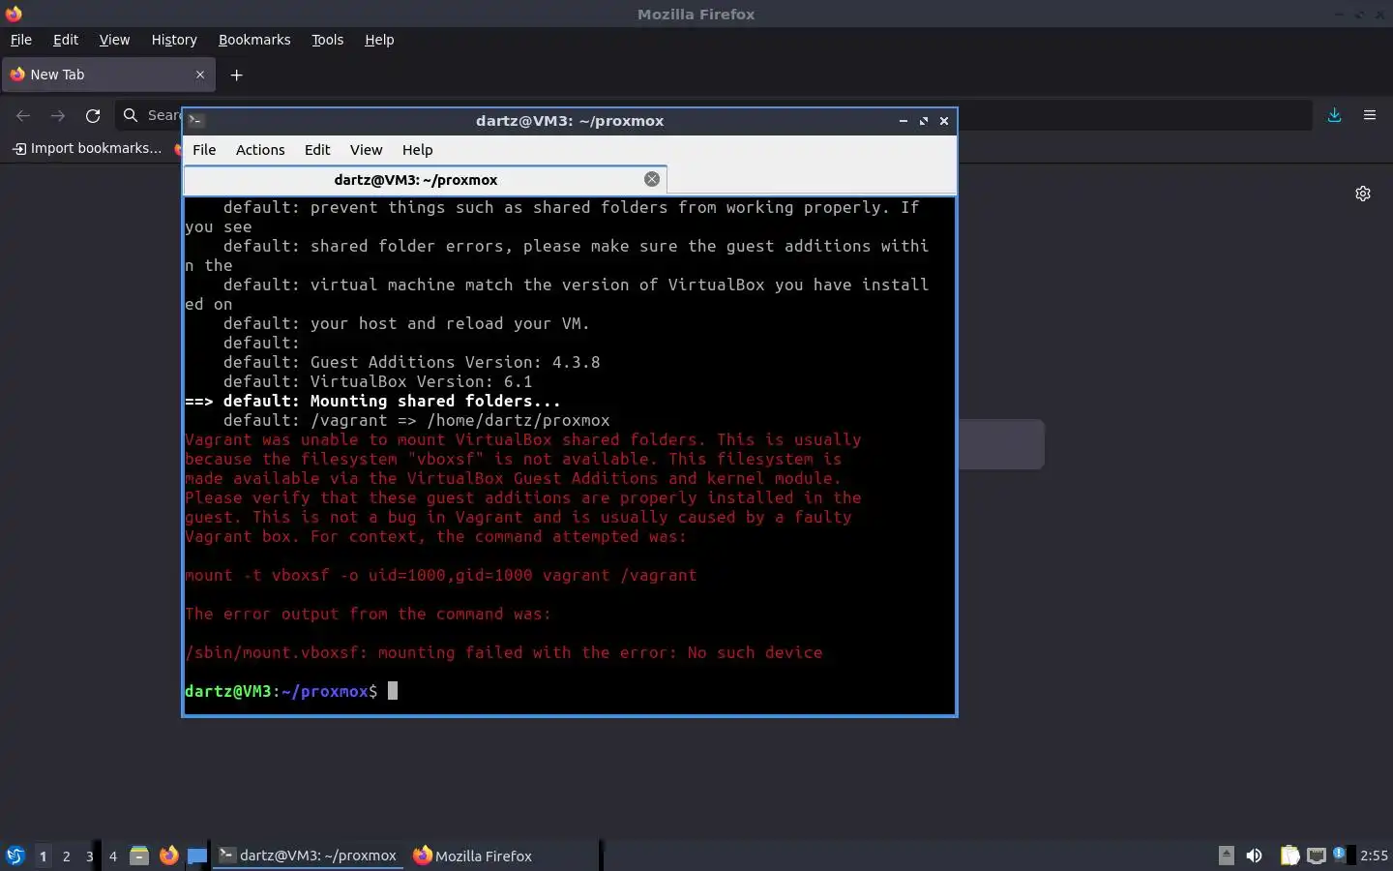Viewport: 1393px width, 871px height.
Task: Click the Firefox logo in its title bar
Action: click(x=14, y=14)
